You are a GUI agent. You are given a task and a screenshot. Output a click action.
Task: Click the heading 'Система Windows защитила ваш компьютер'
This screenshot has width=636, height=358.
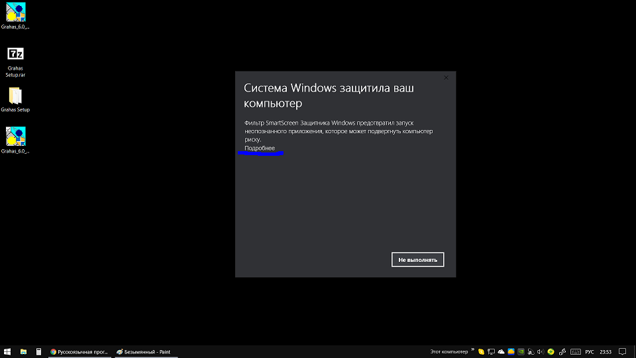(x=329, y=95)
